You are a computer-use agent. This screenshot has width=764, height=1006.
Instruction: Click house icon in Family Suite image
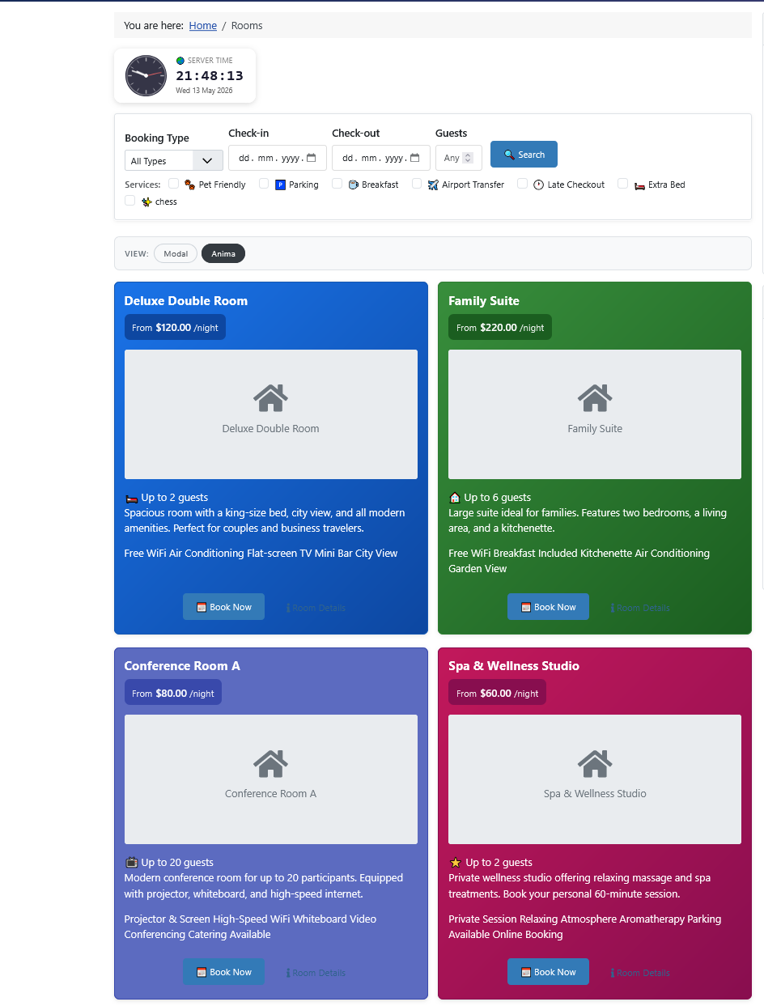[x=595, y=397]
